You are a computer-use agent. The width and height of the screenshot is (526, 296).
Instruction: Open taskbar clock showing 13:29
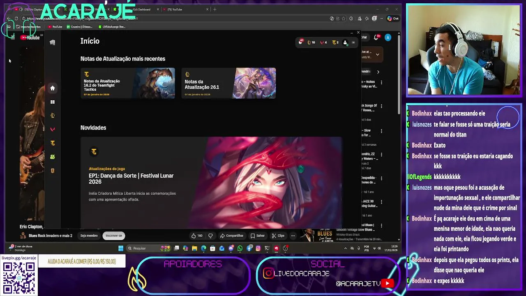coord(392,248)
